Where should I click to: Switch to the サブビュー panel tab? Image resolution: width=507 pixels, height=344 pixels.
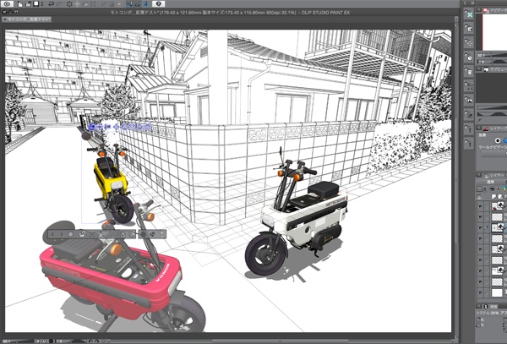click(495, 68)
